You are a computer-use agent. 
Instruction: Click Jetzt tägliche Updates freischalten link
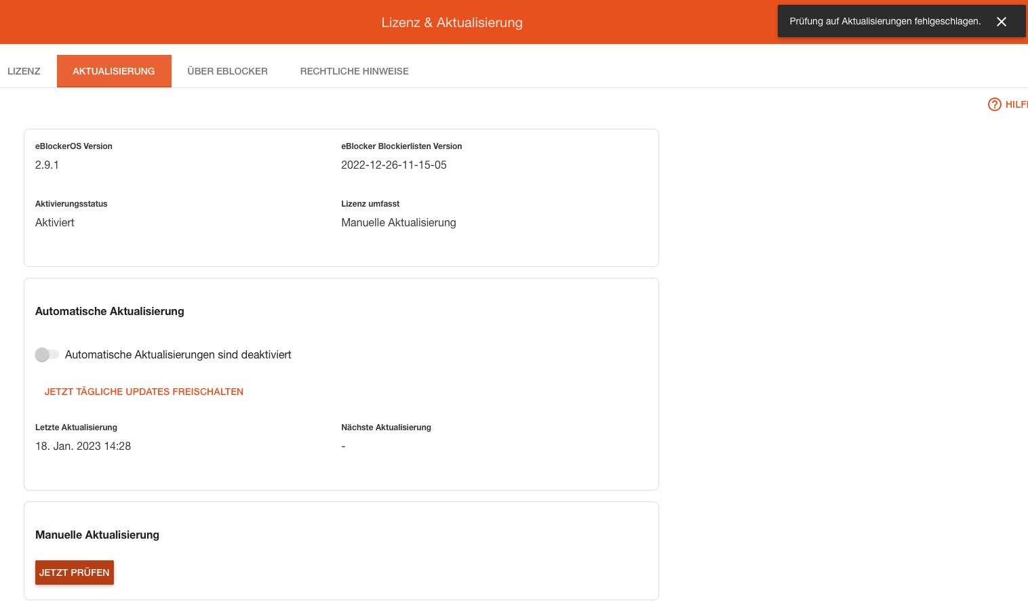pos(144,392)
